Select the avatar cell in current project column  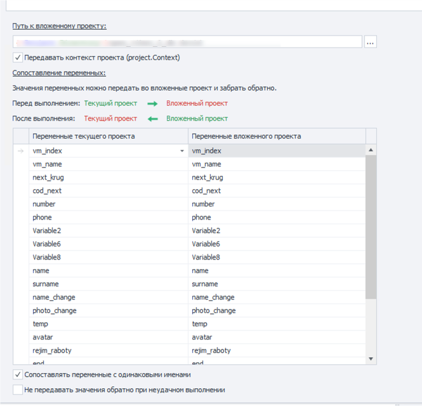click(x=109, y=337)
